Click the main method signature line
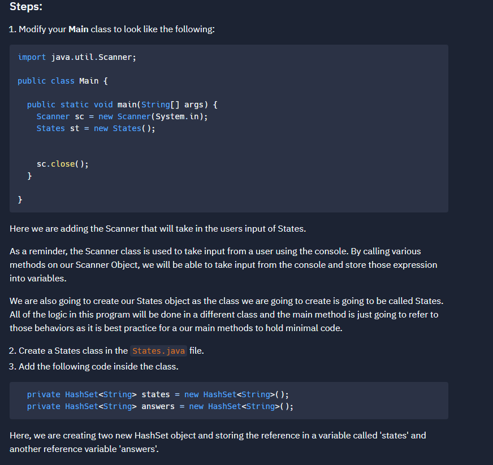The image size is (493, 465). click(x=122, y=104)
